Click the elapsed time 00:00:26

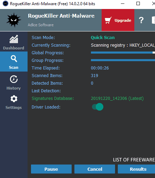(x=100, y=68)
